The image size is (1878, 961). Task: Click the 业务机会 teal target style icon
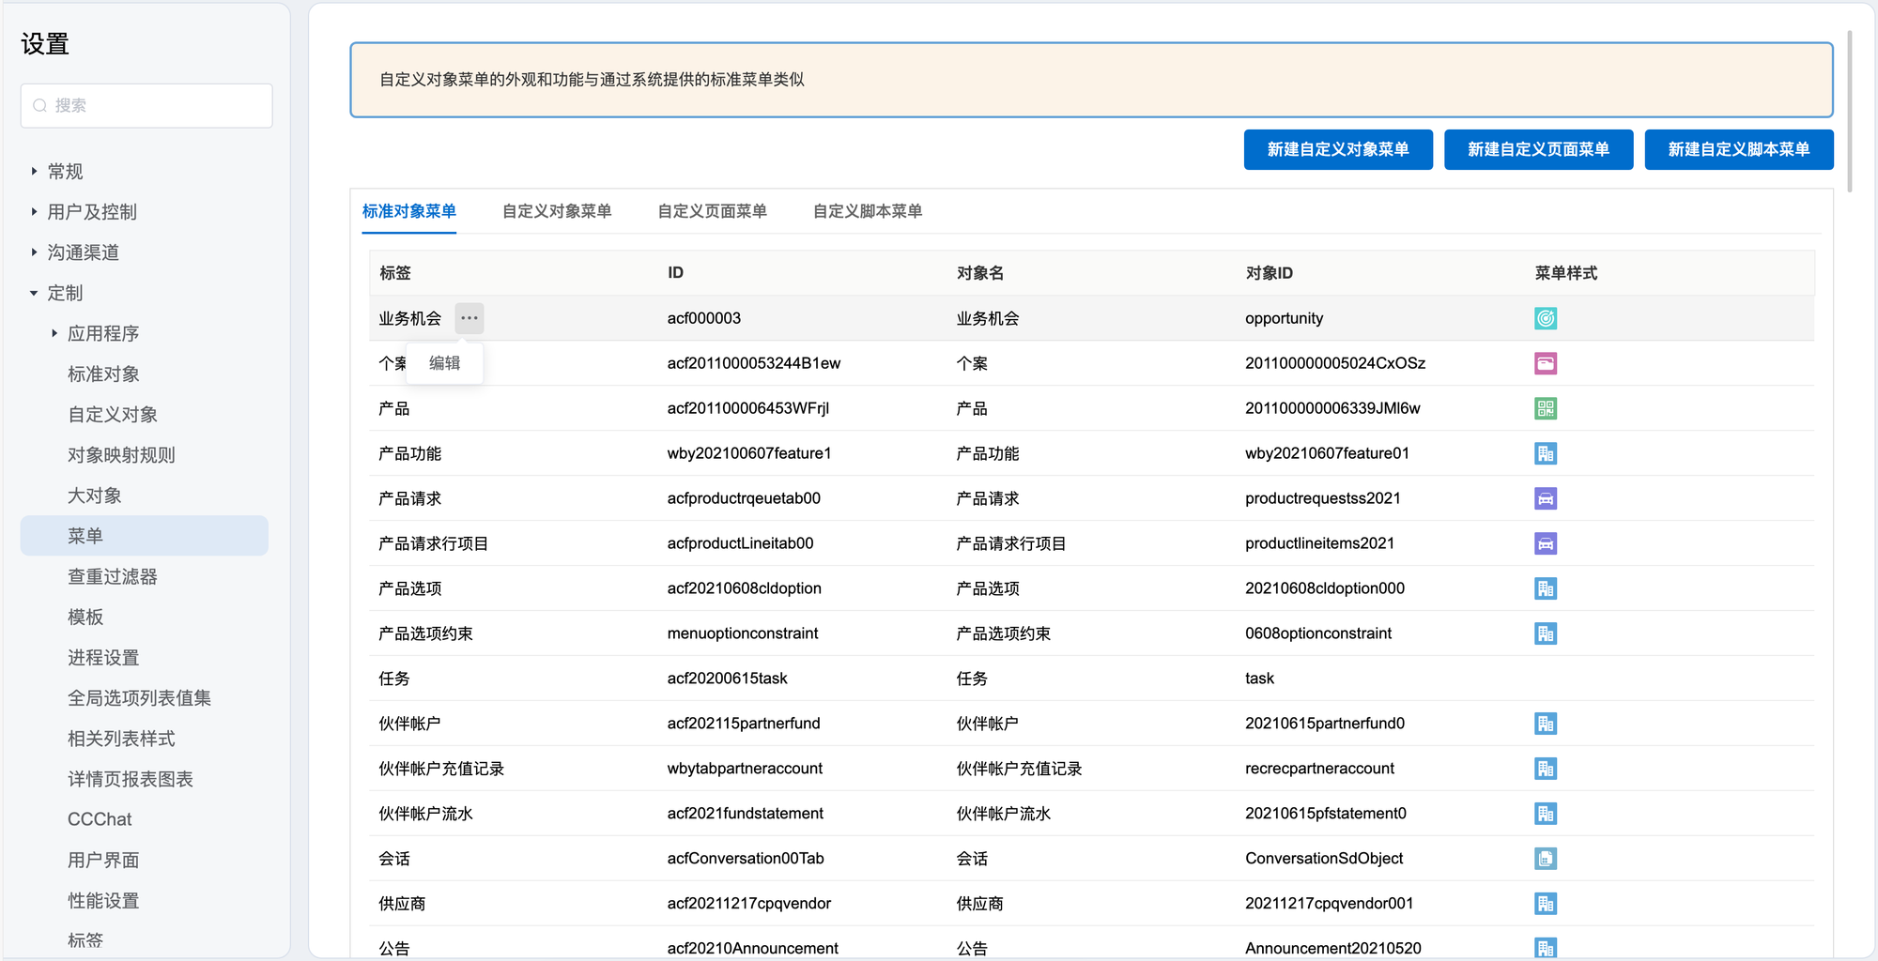tap(1545, 318)
